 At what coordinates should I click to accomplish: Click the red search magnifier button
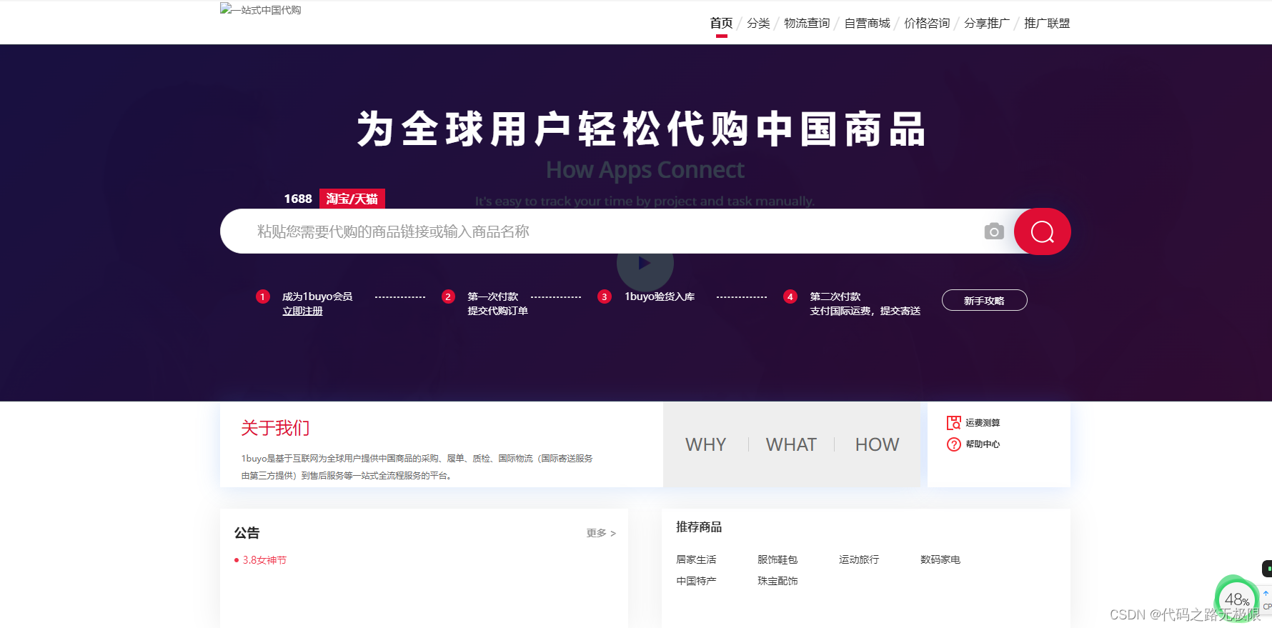pos(1042,231)
